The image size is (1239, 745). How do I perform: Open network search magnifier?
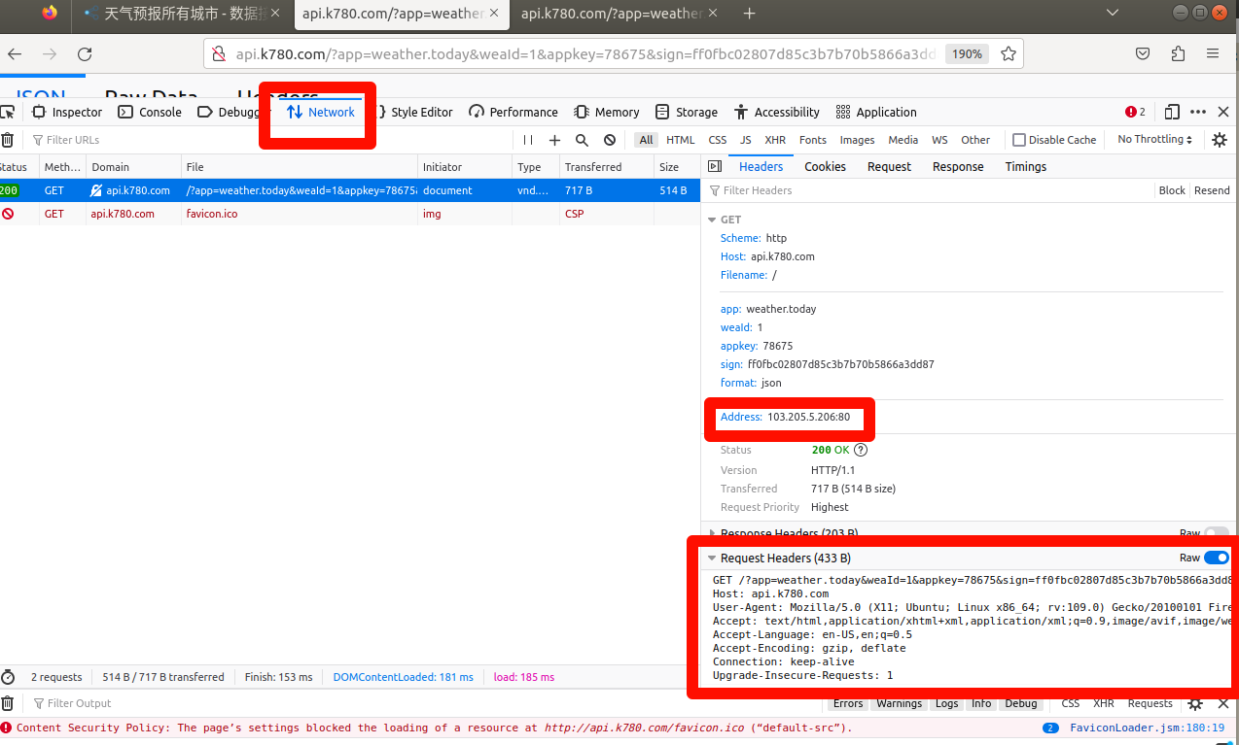point(582,140)
